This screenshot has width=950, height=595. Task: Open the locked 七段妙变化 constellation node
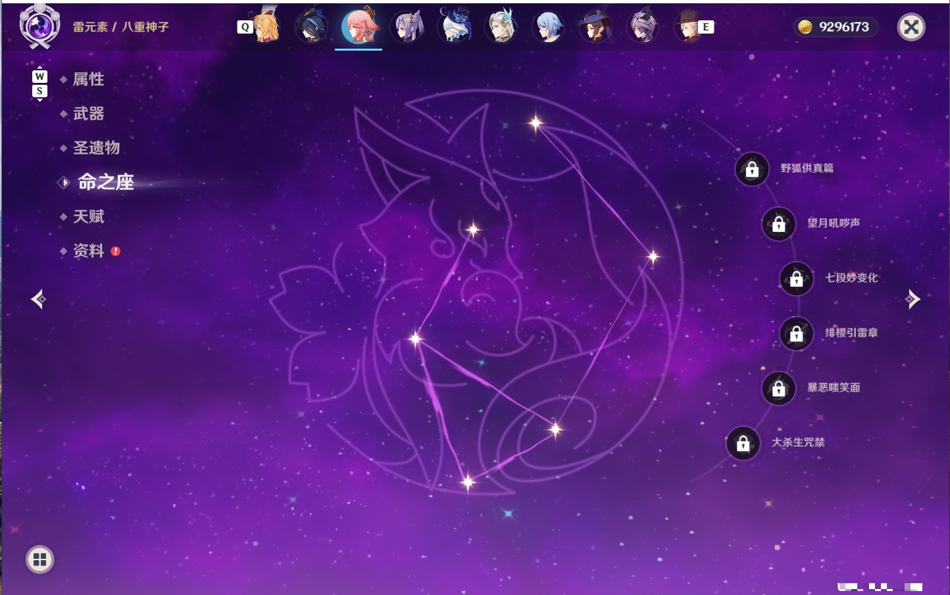(797, 278)
